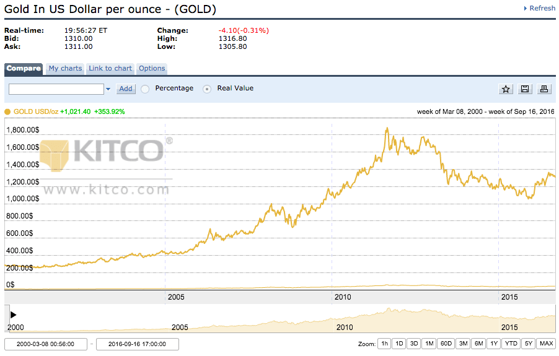Click the play arrow in the range navigator
This screenshot has height=356, width=559.
14,315
